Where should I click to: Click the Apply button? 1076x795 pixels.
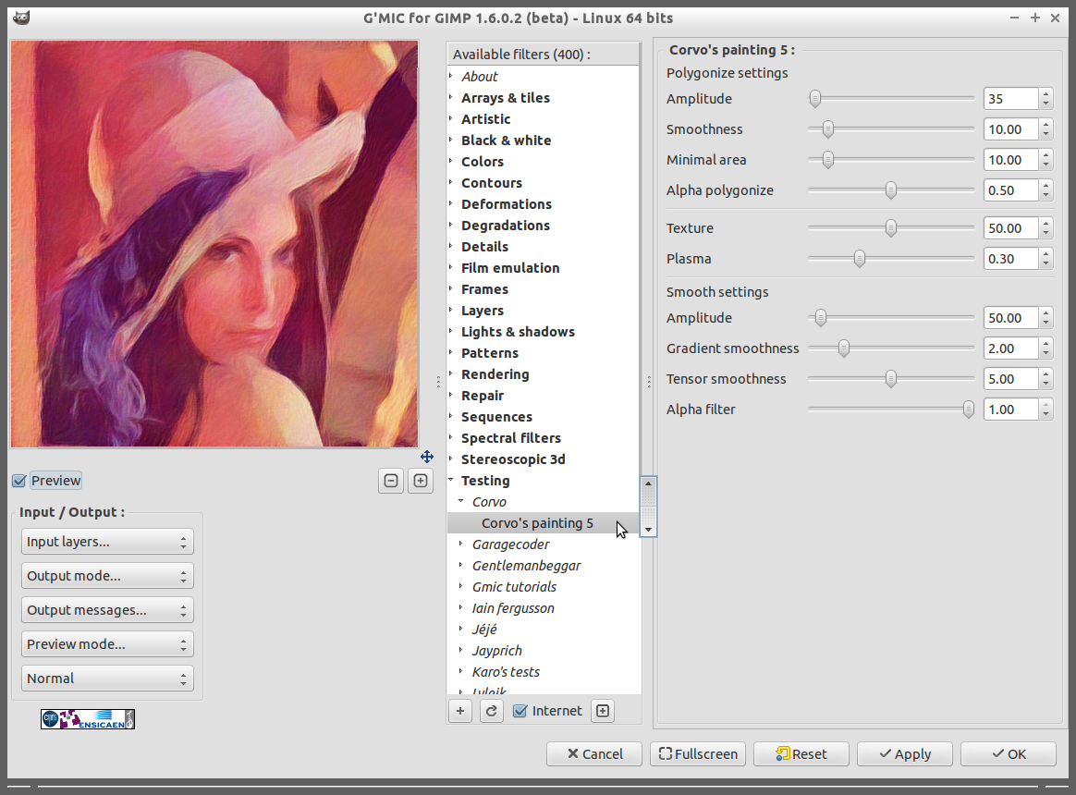904,753
